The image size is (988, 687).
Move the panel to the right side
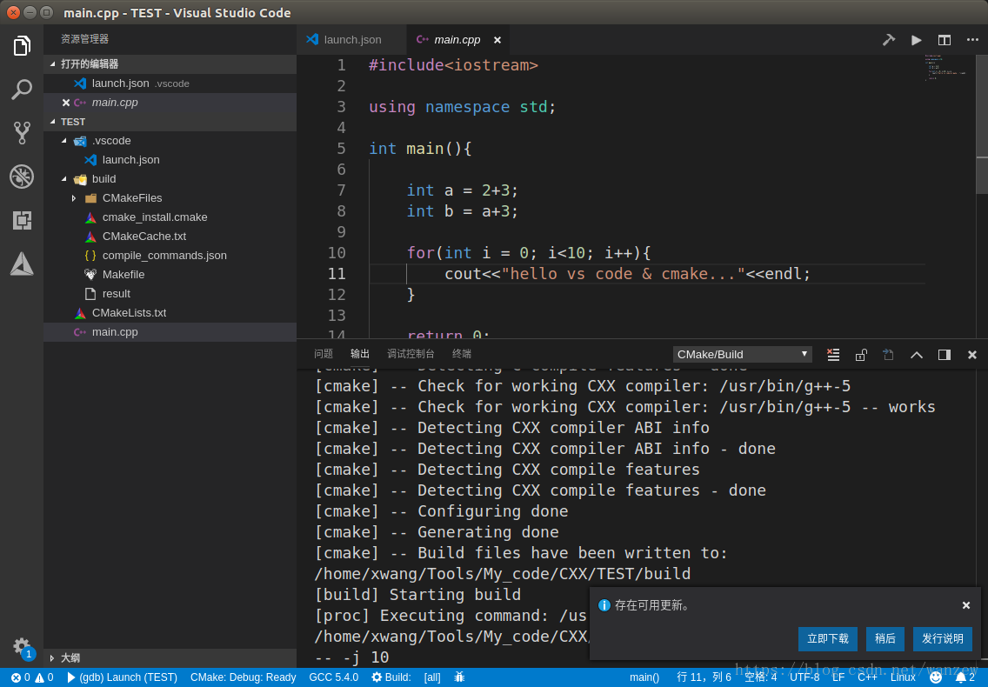[x=944, y=355]
